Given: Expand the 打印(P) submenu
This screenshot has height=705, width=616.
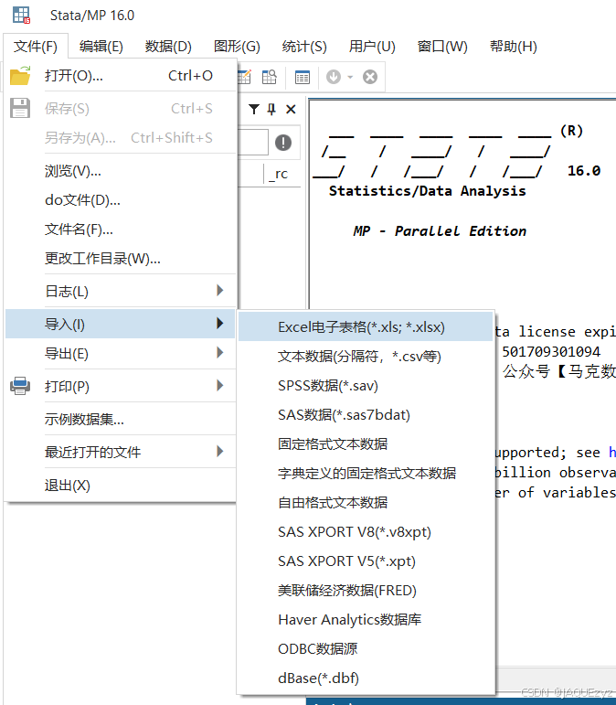Looking at the screenshot, I should tap(121, 386).
